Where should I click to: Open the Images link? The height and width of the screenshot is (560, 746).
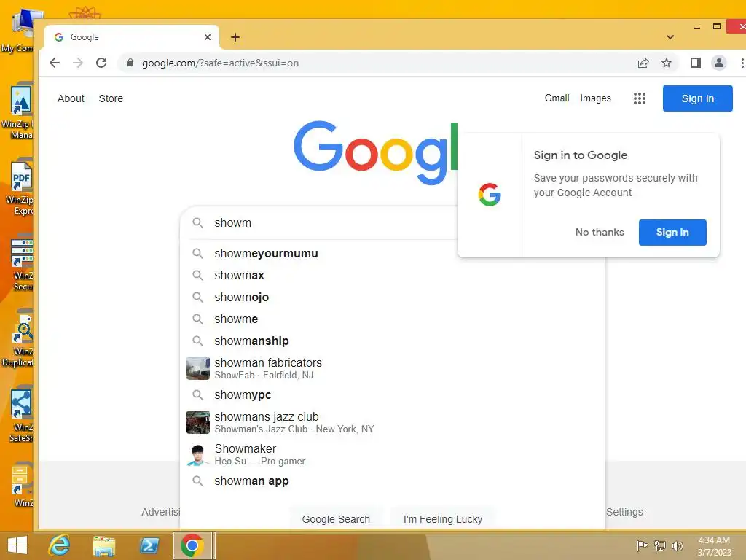(595, 98)
